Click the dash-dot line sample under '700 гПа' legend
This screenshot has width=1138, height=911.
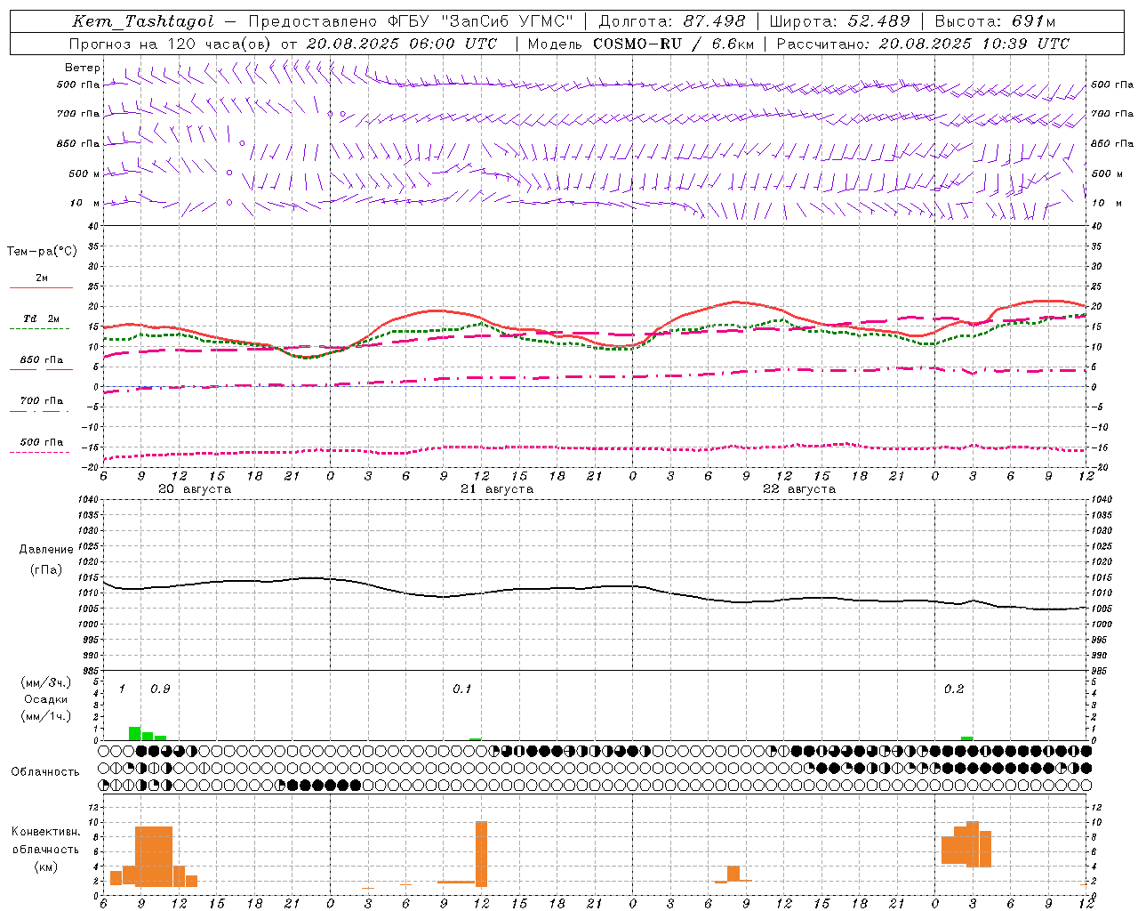(x=39, y=411)
